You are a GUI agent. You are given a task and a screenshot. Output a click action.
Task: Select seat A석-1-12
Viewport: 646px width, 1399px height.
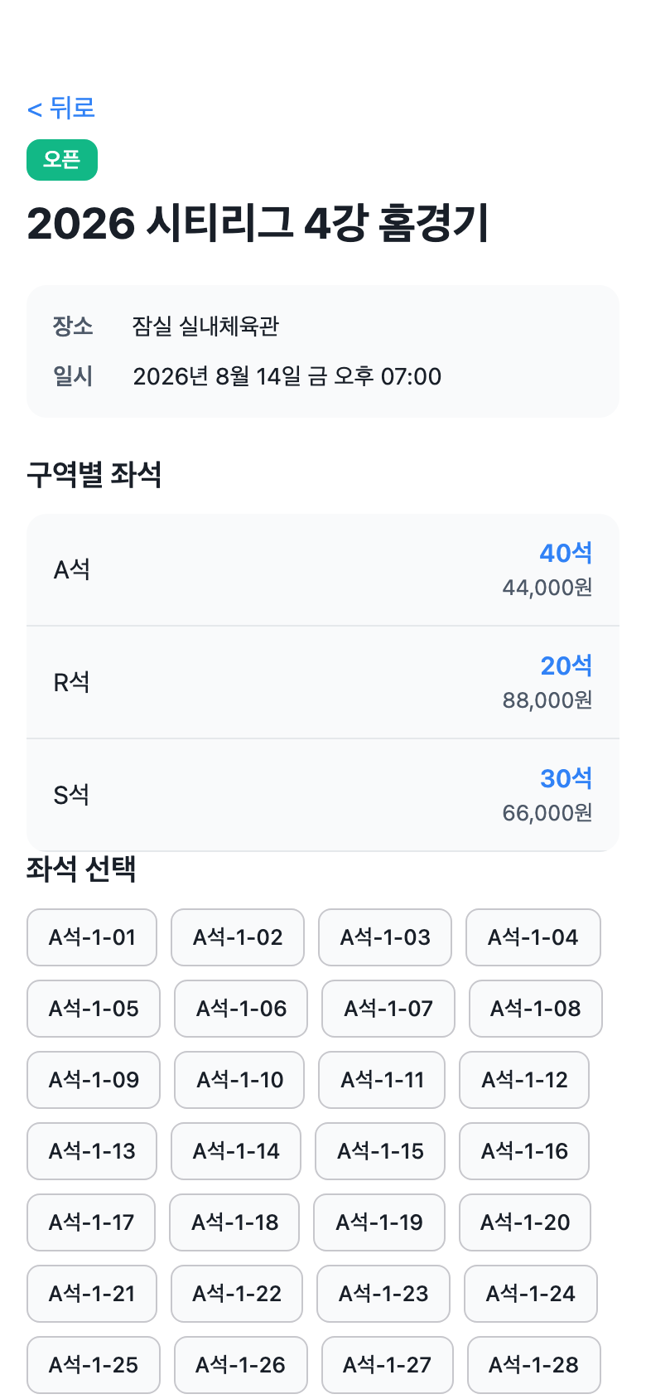[524, 1080]
